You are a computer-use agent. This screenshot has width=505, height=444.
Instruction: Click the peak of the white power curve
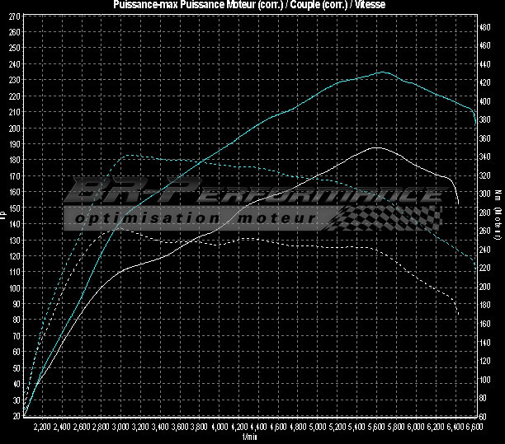[376, 148]
